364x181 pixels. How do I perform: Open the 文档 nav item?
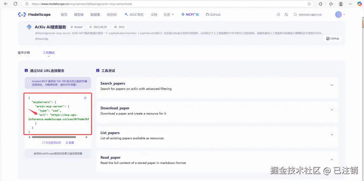click(154, 14)
